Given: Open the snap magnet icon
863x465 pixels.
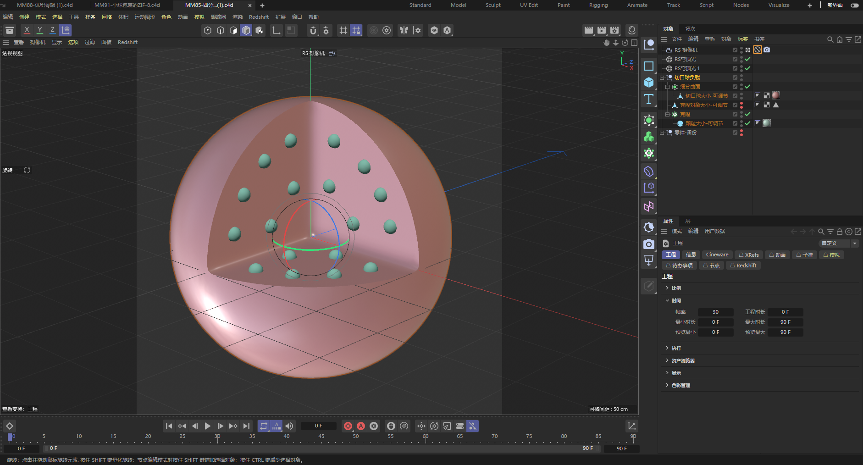Looking at the screenshot, I should [313, 30].
